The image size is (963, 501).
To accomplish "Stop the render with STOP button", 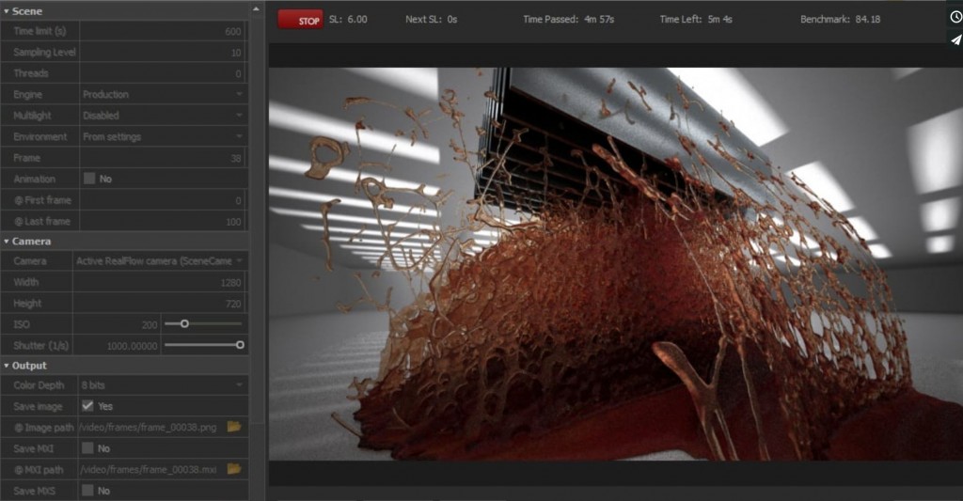I will (300, 20).
